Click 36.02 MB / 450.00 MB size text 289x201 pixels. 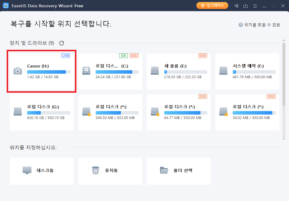click(251, 118)
